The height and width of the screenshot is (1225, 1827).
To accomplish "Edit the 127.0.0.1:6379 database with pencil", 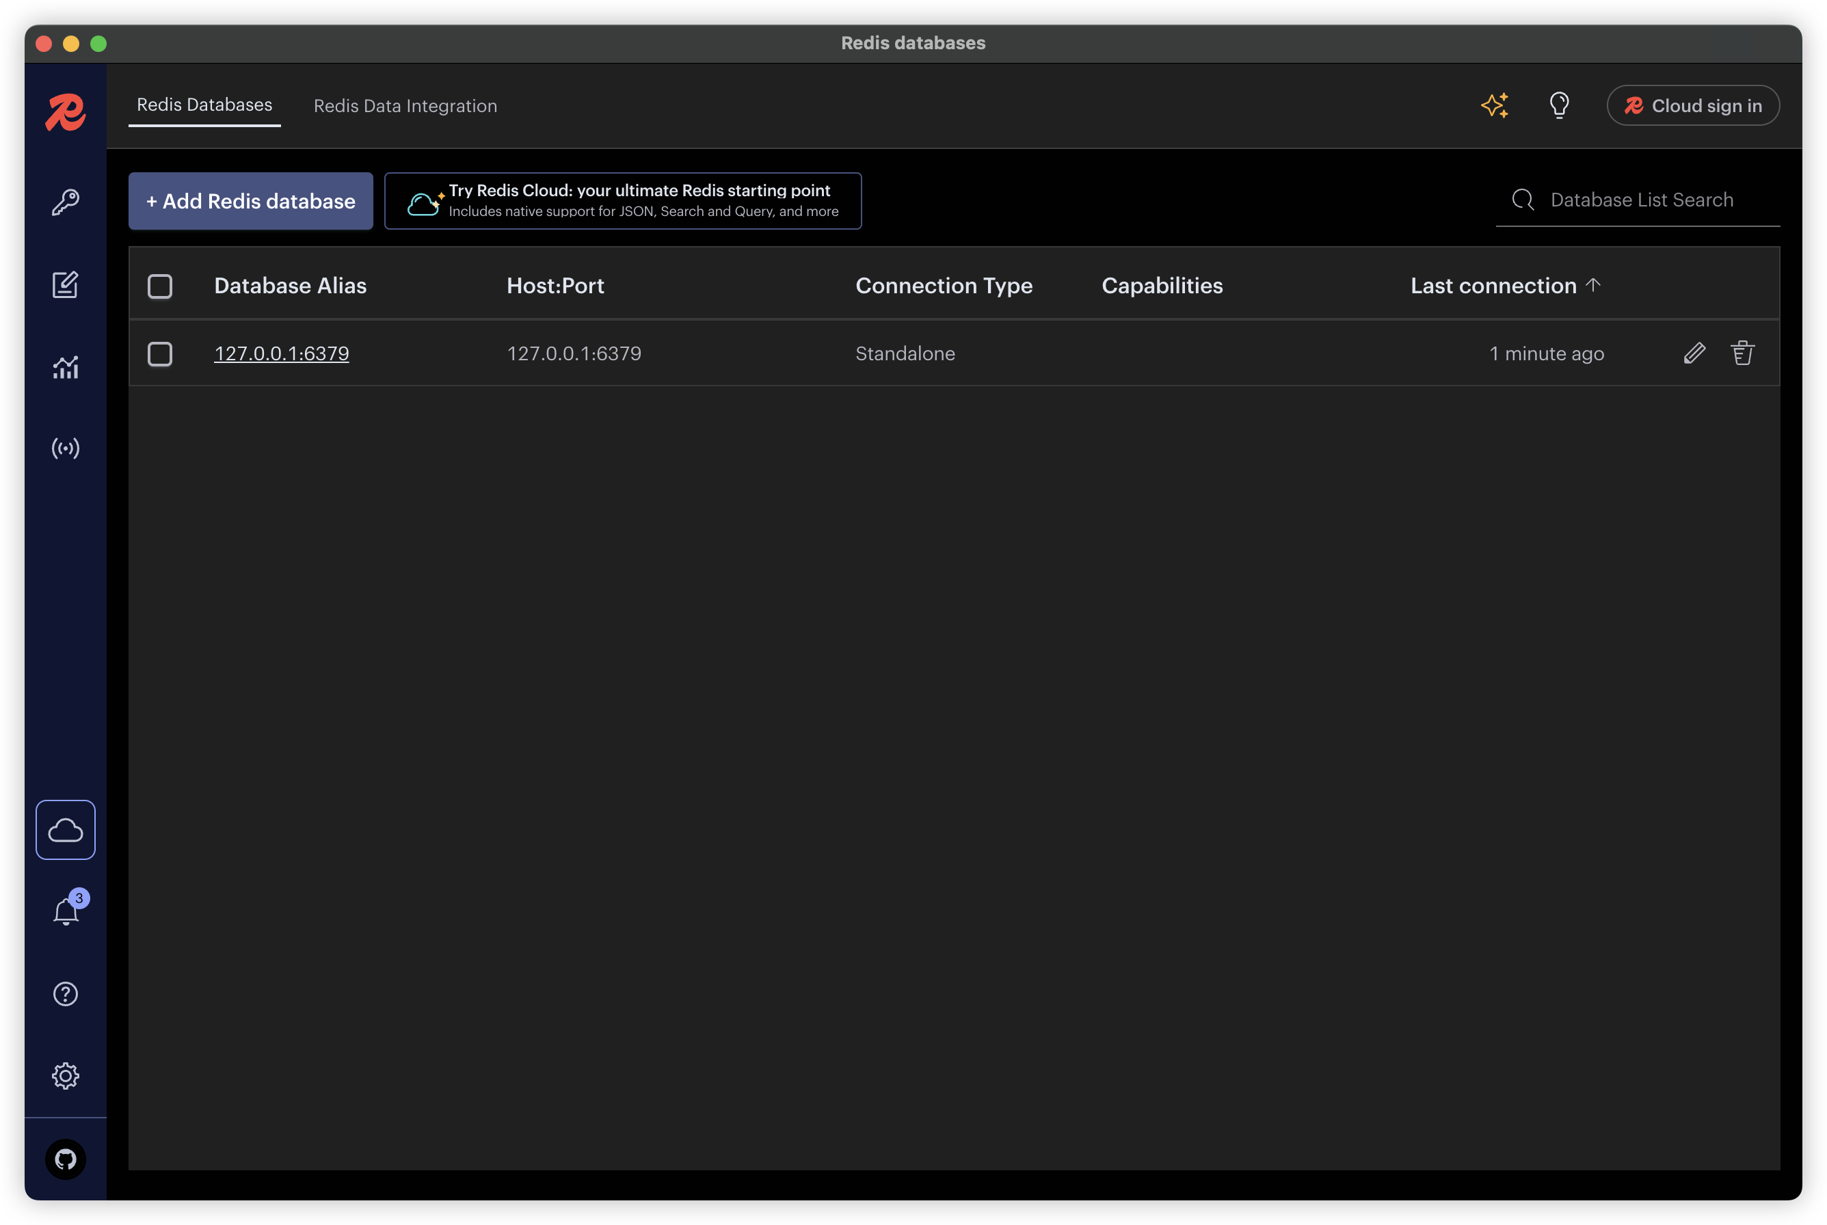I will (x=1694, y=353).
